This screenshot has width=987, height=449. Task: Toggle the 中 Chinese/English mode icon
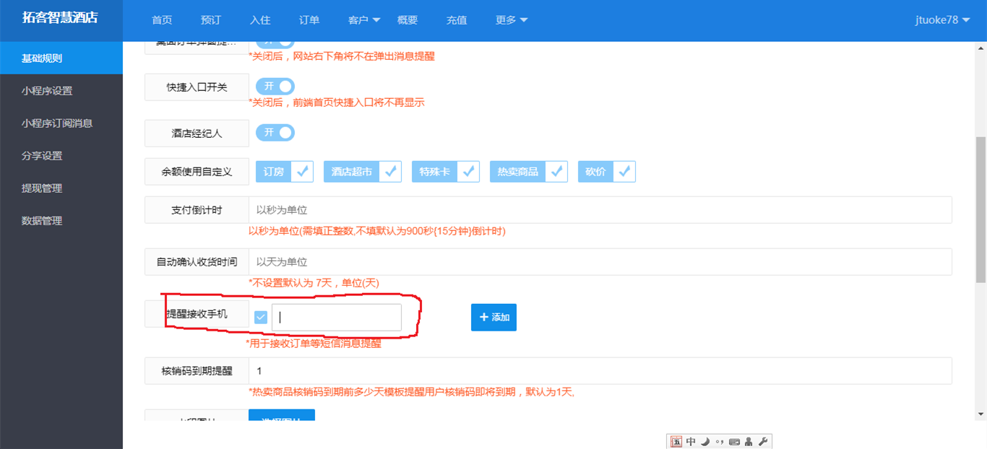click(x=691, y=442)
